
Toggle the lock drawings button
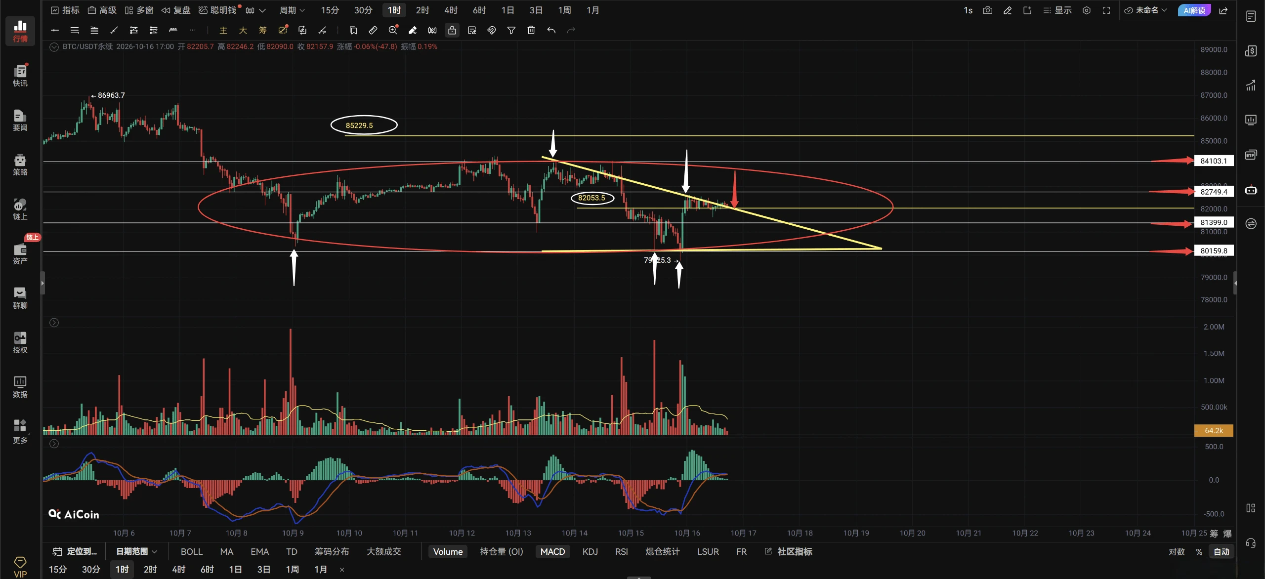(452, 30)
